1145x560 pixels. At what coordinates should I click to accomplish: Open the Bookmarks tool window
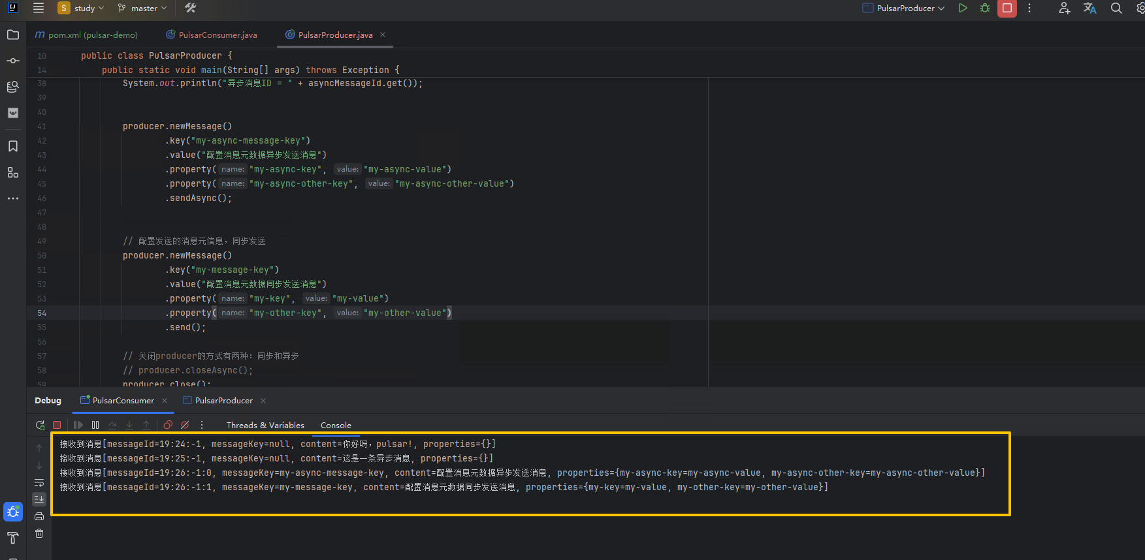click(13, 146)
